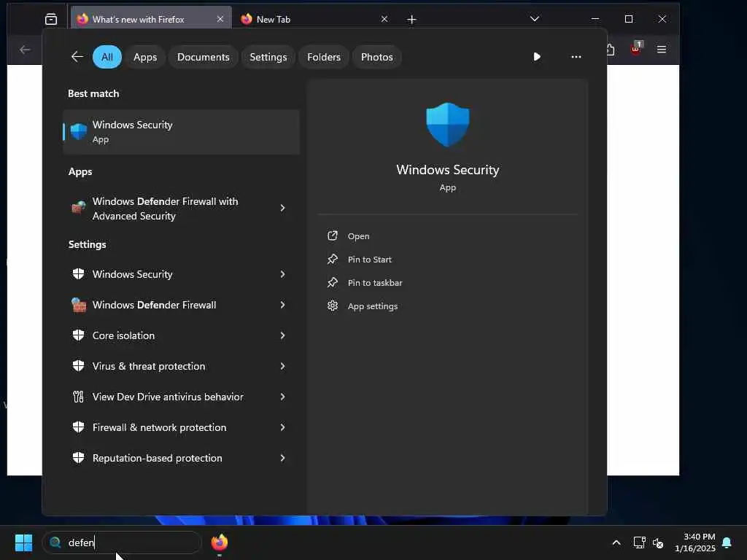Click the App settings gear icon
Viewport: 747px width, 560px height.
click(333, 306)
